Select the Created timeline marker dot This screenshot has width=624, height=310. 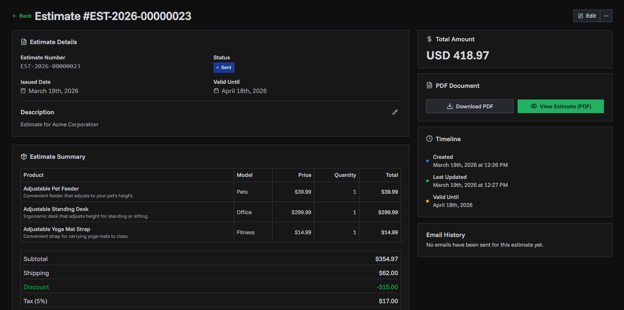[427, 161]
